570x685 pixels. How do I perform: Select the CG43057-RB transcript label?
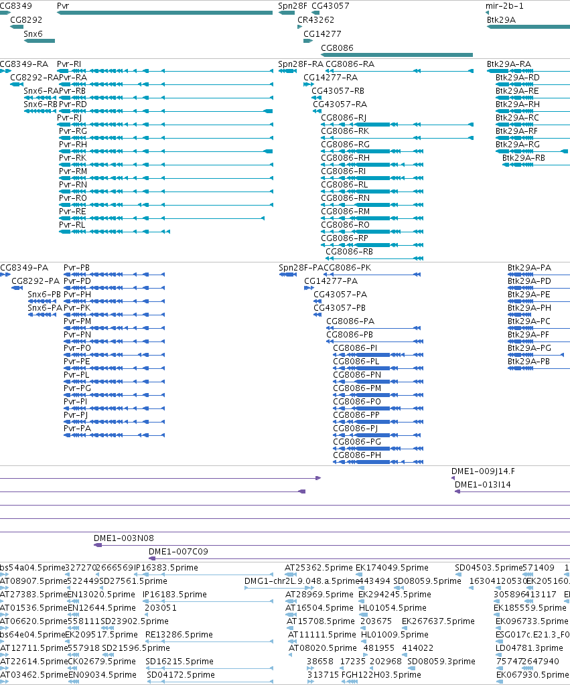[x=338, y=91]
